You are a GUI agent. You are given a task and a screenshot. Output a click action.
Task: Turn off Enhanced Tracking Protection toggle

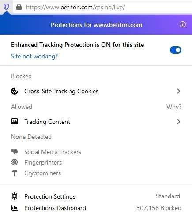176,50
